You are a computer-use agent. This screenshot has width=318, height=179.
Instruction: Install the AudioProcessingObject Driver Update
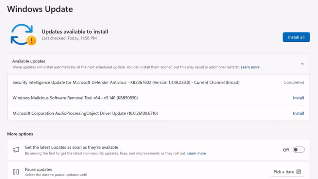pyautogui.click(x=299, y=113)
